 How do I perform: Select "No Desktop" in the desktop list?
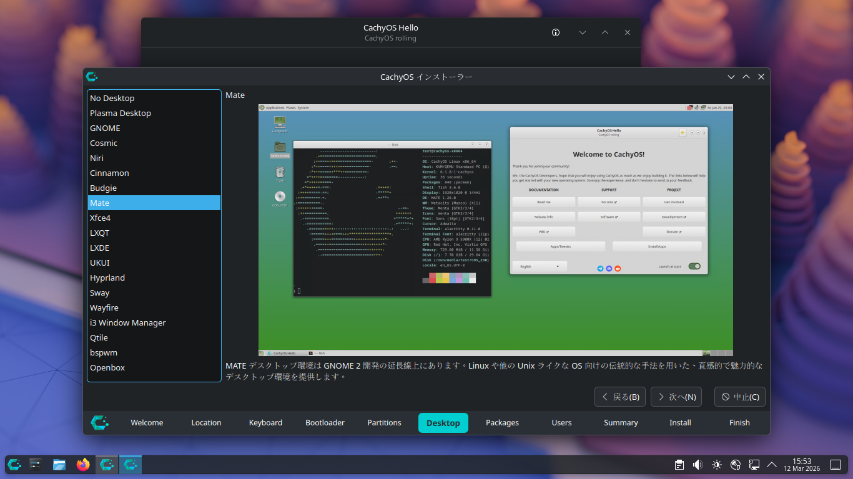coord(154,98)
